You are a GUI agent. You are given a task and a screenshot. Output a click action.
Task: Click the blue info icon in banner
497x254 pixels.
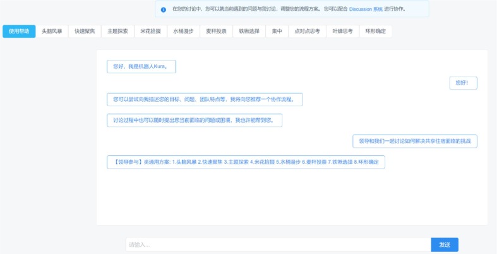(164, 9)
